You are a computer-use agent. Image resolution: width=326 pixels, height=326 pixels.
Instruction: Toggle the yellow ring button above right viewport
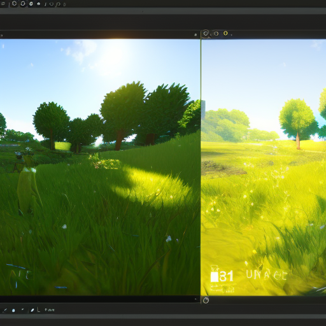(225, 33)
